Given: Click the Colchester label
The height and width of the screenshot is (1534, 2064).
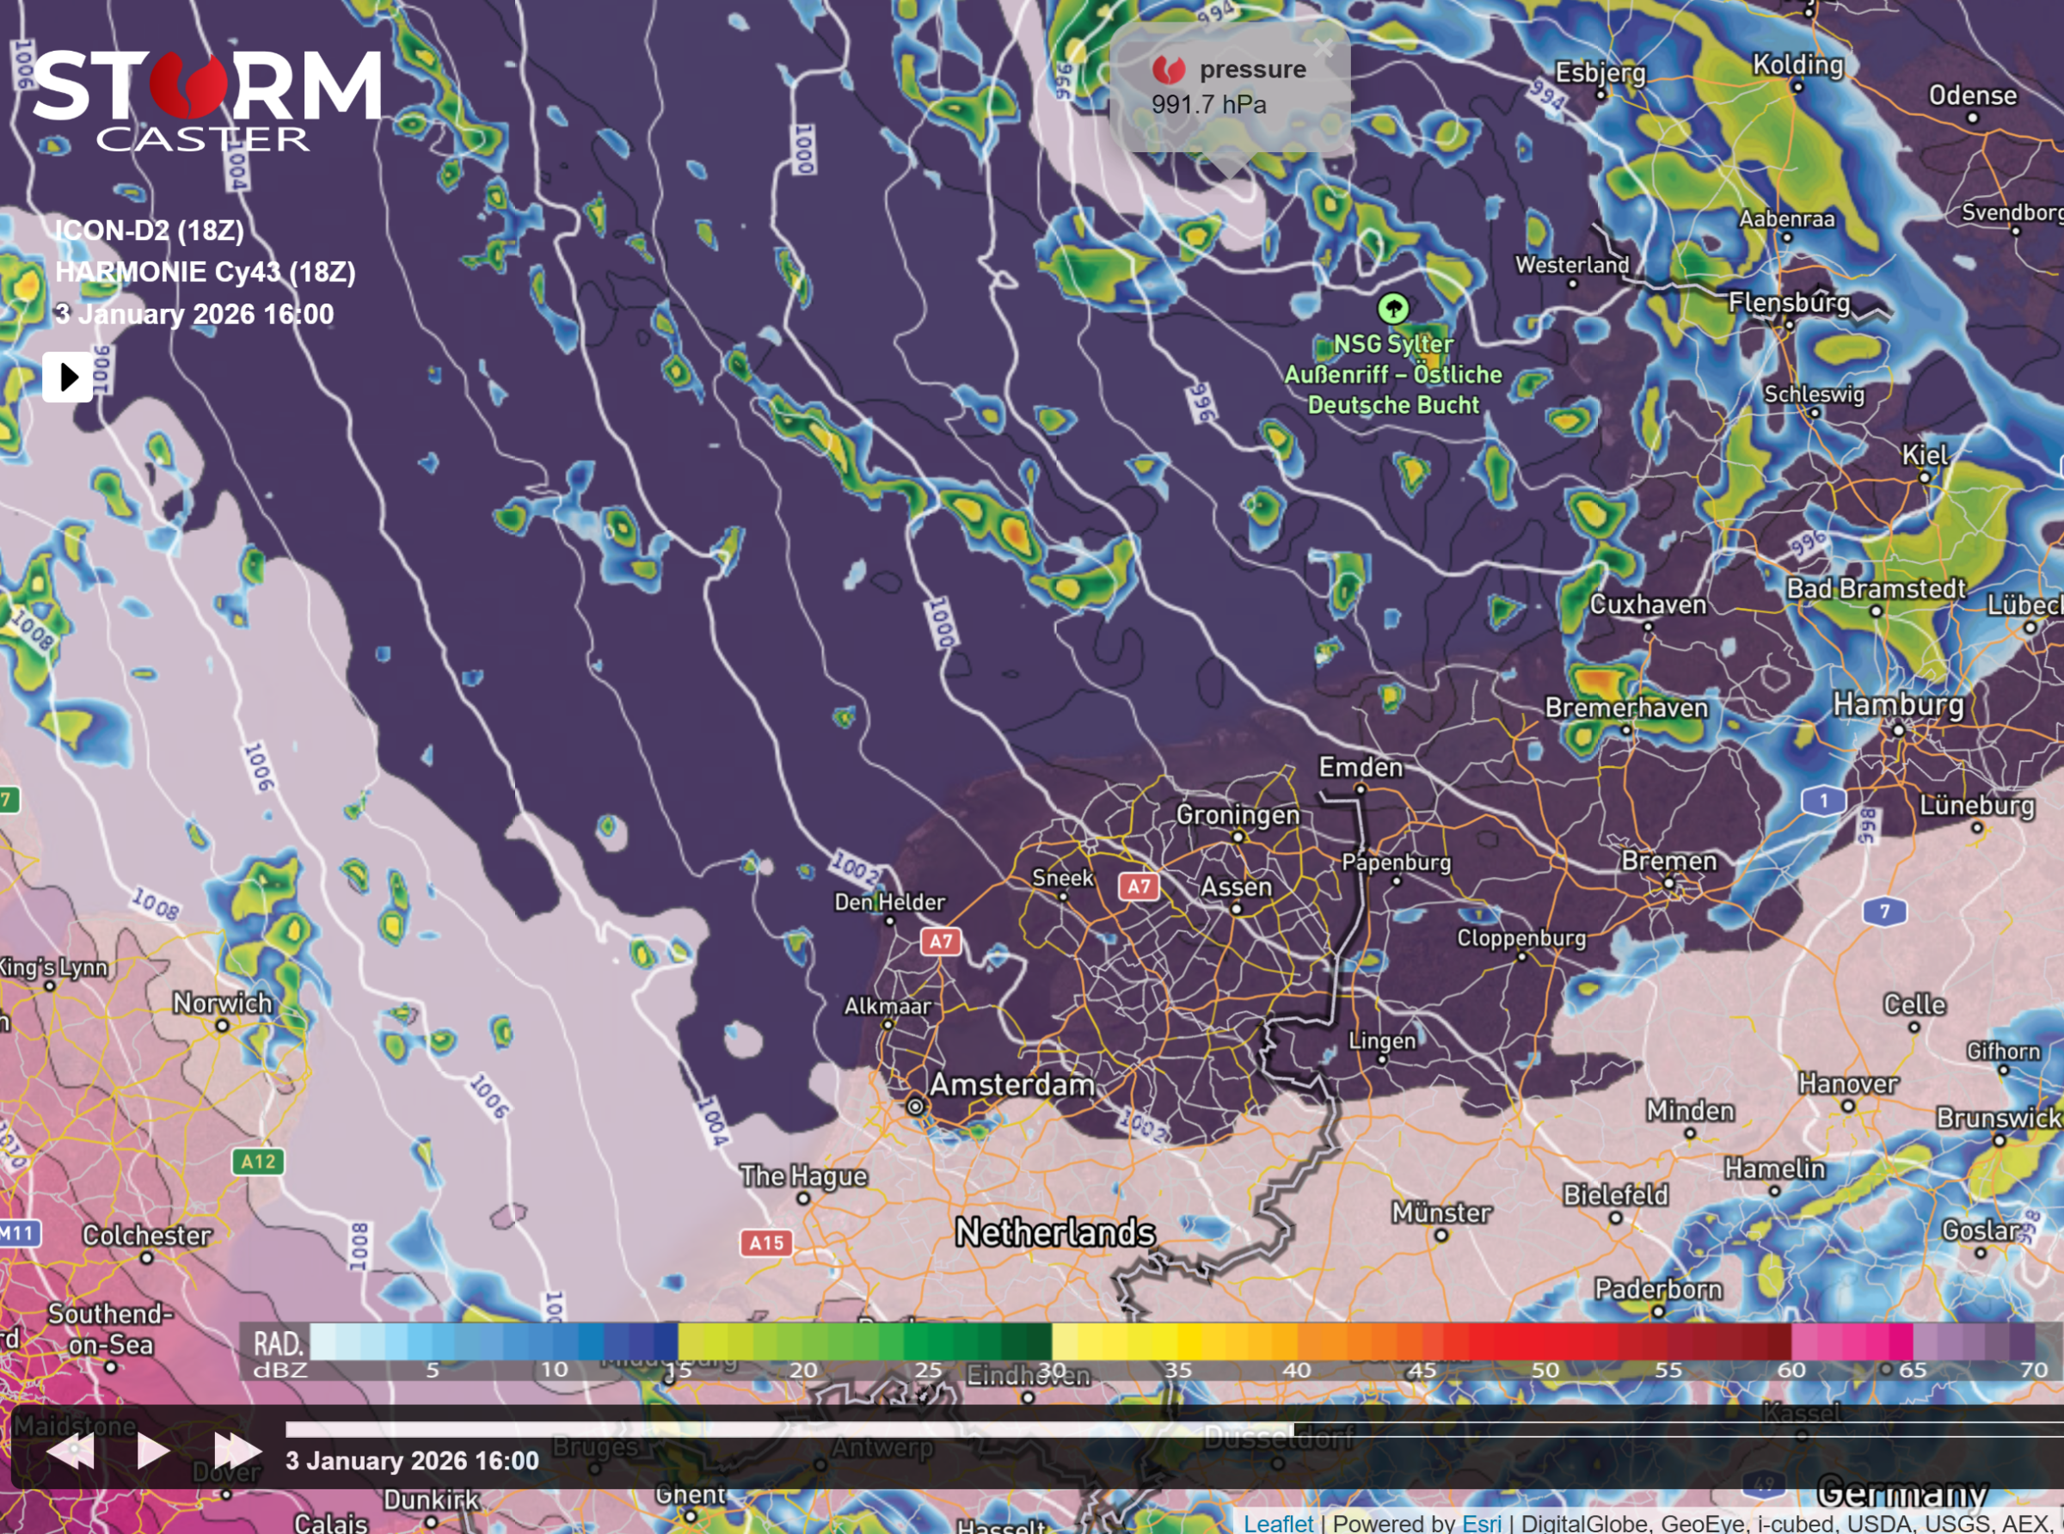Looking at the screenshot, I should pyautogui.click(x=147, y=1235).
